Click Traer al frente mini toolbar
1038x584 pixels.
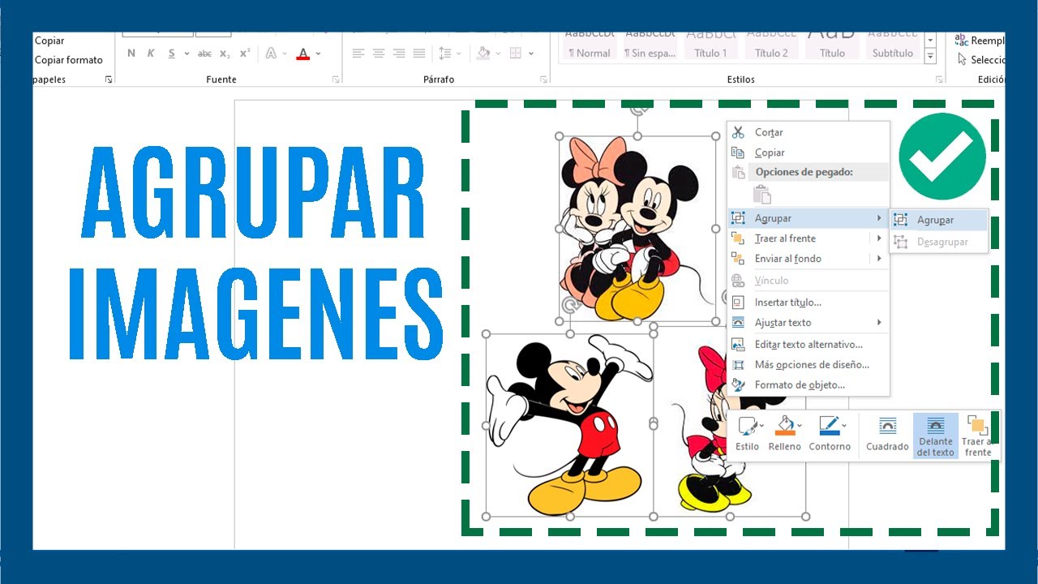pyautogui.click(x=978, y=436)
